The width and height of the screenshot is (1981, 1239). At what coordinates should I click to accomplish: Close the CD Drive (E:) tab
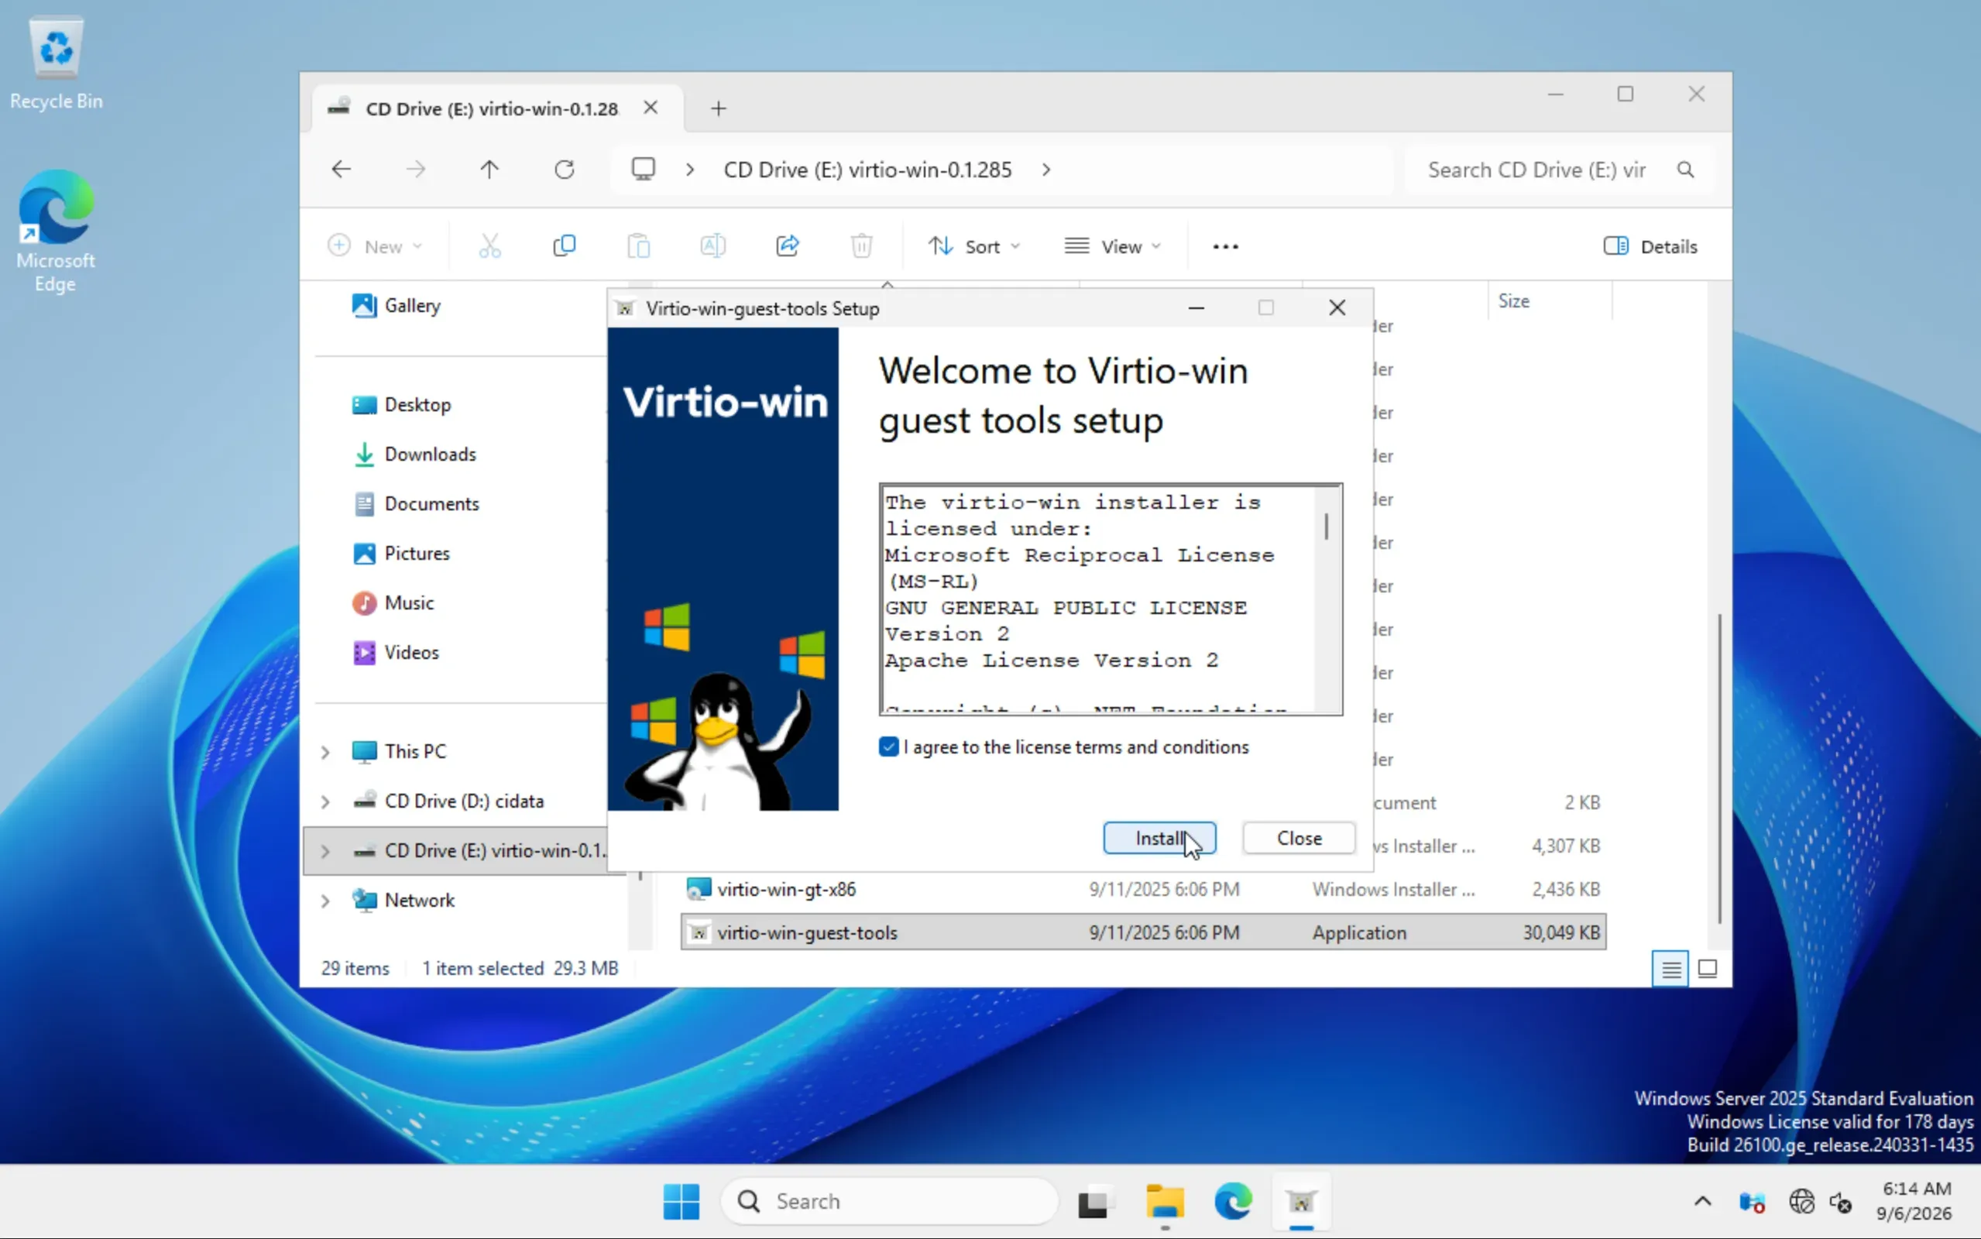click(651, 108)
